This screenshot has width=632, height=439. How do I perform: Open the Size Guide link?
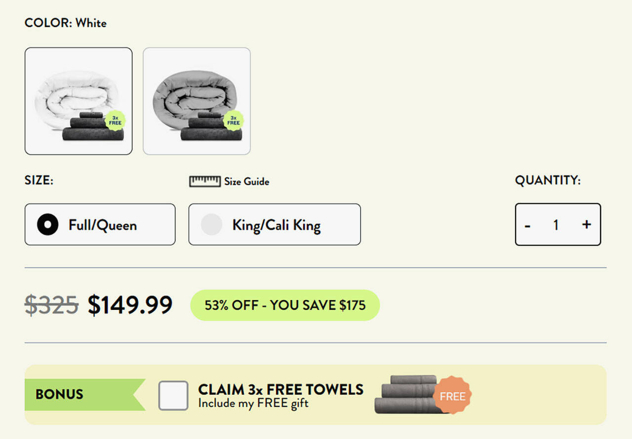[246, 182]
